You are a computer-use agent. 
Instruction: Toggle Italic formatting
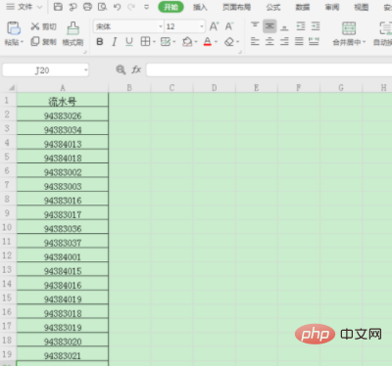click(114, 41)
